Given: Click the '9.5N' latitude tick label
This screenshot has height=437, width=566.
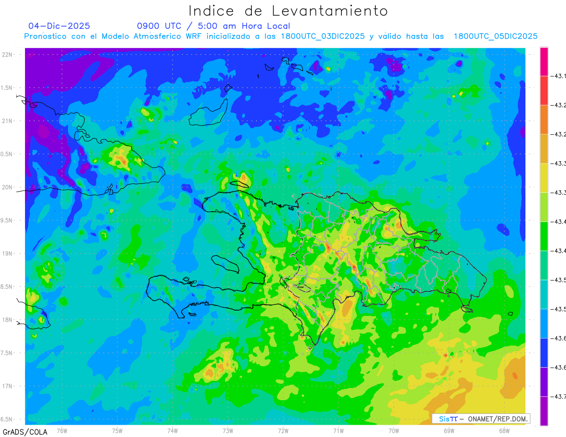Looking at the screenshot, I should click(x=7, y=220).
